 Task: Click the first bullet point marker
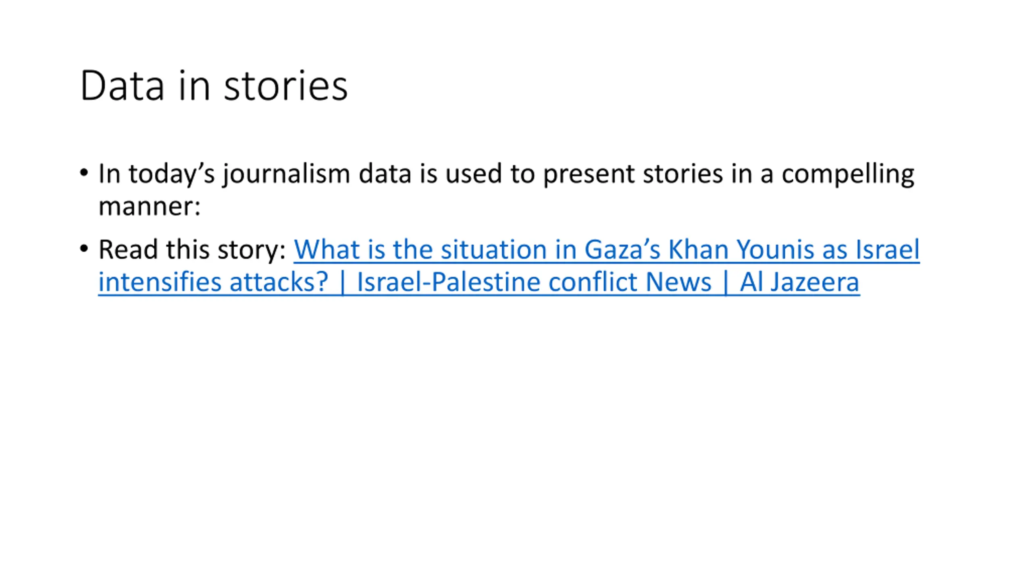tap(84, 173)
